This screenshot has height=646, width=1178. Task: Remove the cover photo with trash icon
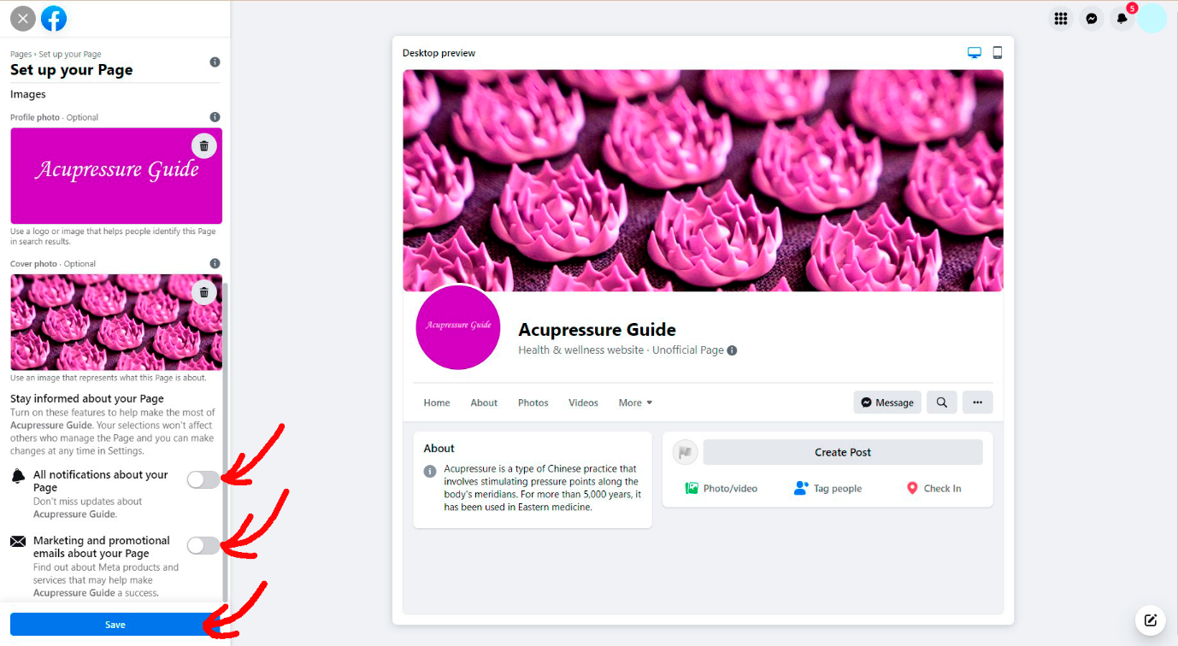[x=203, y=292]
